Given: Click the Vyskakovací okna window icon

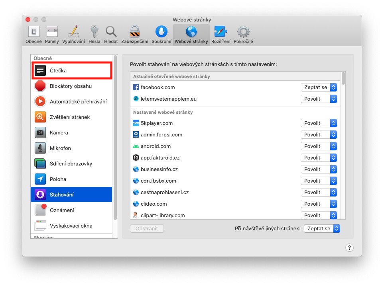Looking at the screenshot, I should pyautogui.click(x=40, y=226).
